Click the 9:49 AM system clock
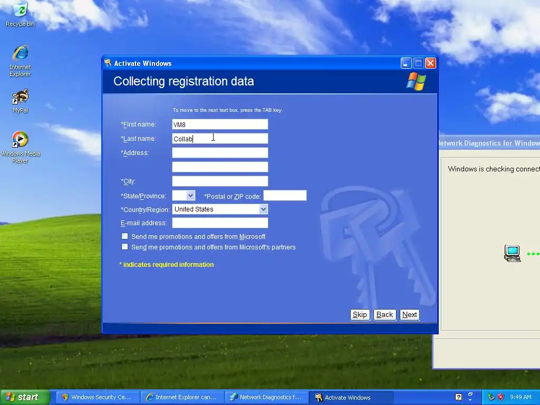Image resolution: width=540 pixels, height=405 pixels. click(x=520, y=397)
